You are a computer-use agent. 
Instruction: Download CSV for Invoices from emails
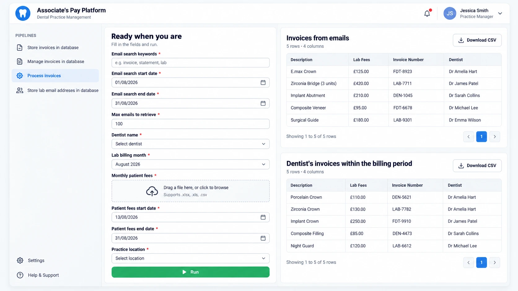(477, 40)
